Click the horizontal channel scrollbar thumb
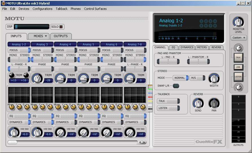This screenshot has height=153, width=252. click(12, 142)
